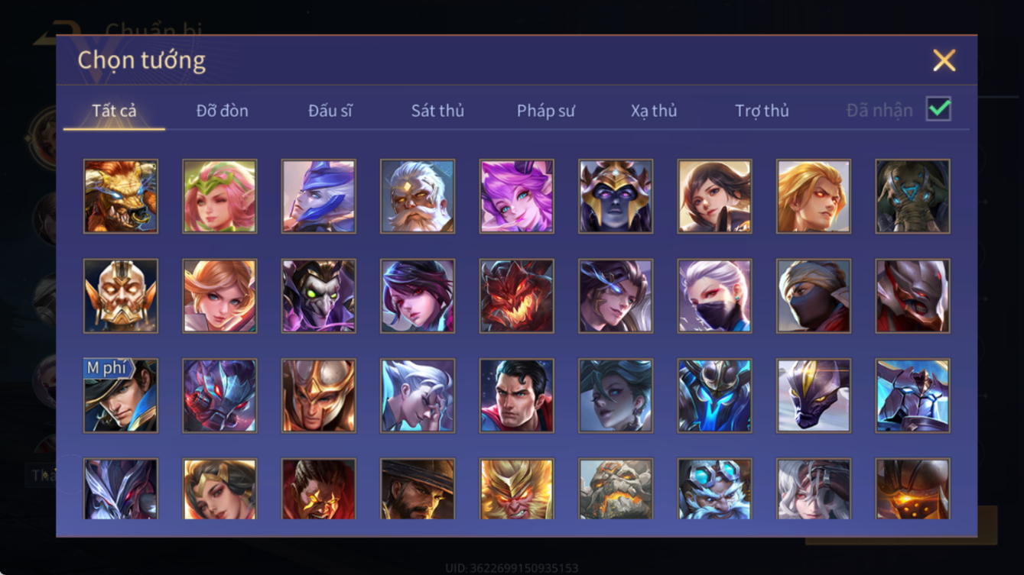
Task: Switch to the "Đỡ đòn" tab
Action: pos(222,111)
